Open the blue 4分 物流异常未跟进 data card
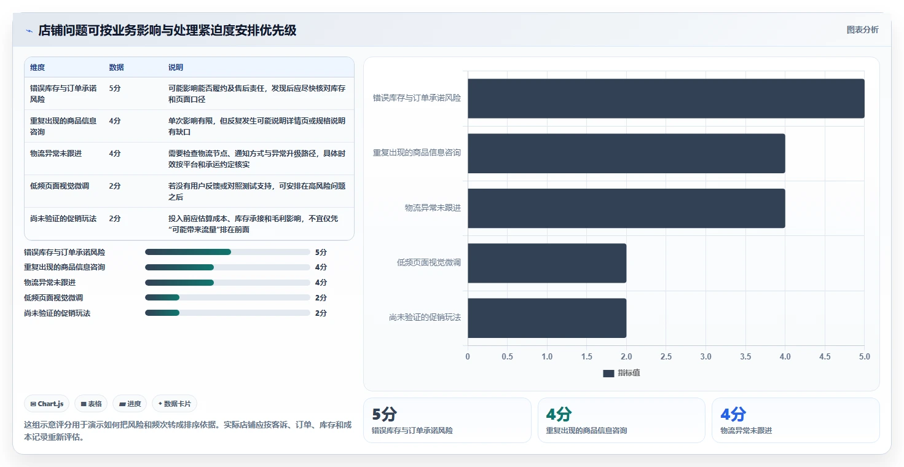904x467 pixels. [x=795, y=420]
